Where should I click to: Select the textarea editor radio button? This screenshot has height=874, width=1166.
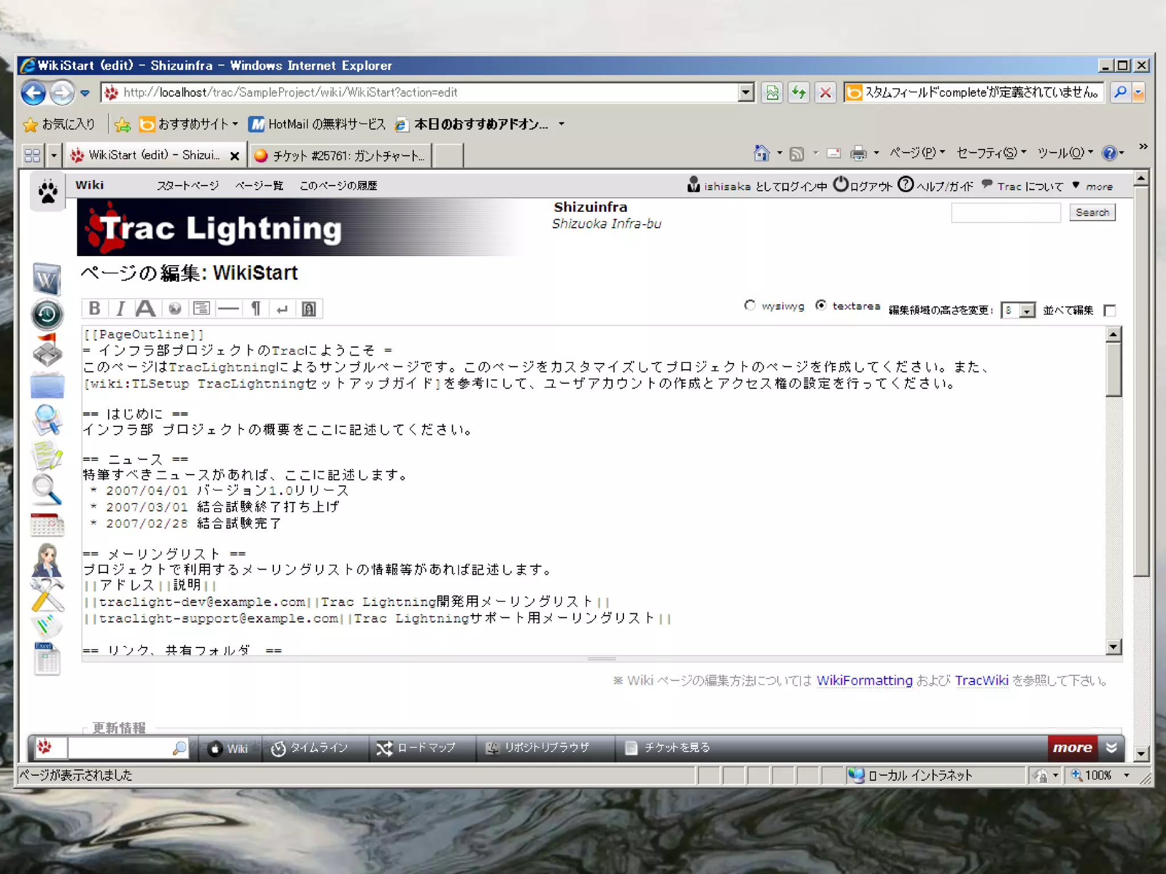click(x=820, y=306)
